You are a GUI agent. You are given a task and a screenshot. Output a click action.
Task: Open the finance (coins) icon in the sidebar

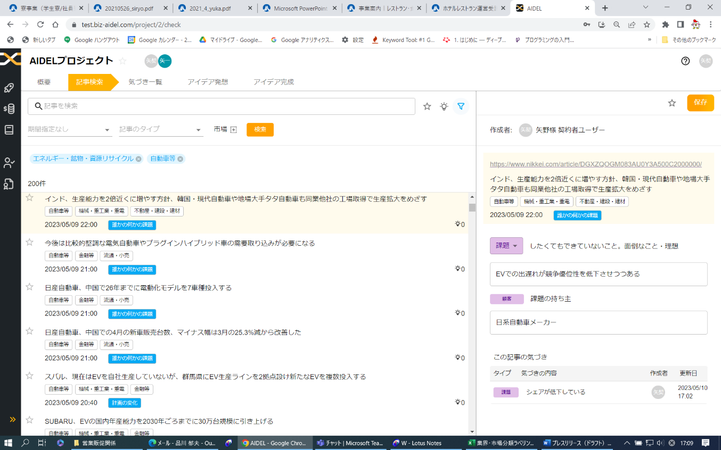9,109
